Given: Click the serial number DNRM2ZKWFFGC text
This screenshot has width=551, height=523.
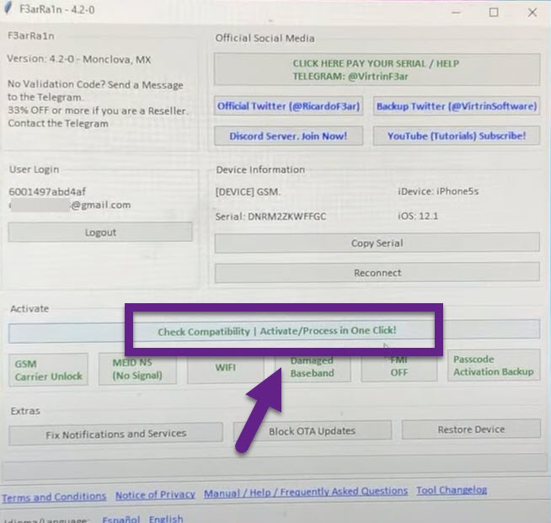Looking at the screenshot, I should (x=286, y=216).
